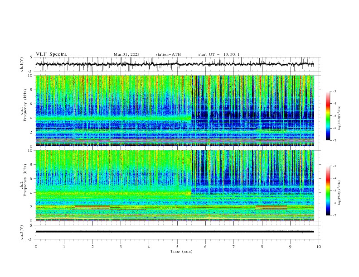The width and height of the screenshot is (359, 277).
Task: Click the ch.1 color bar 'log(PSD)(V²/Hz)' label
Action: (x=339, y=118)
